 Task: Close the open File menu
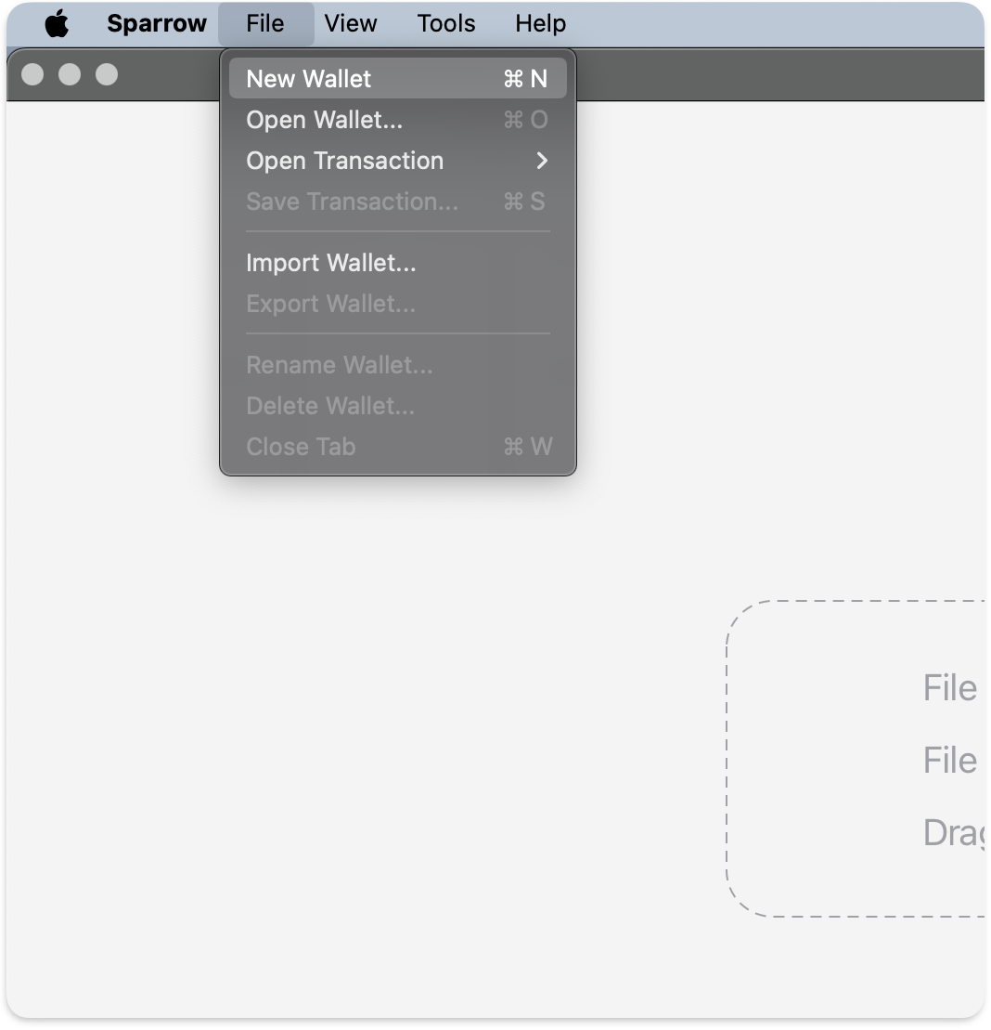[265, 24]
